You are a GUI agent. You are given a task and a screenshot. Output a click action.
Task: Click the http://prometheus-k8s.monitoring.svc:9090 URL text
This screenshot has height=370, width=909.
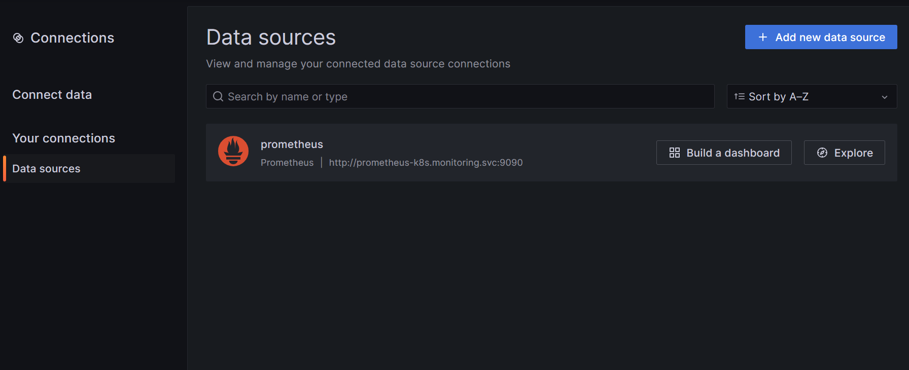pyautogui.click(x=426, y=163)
